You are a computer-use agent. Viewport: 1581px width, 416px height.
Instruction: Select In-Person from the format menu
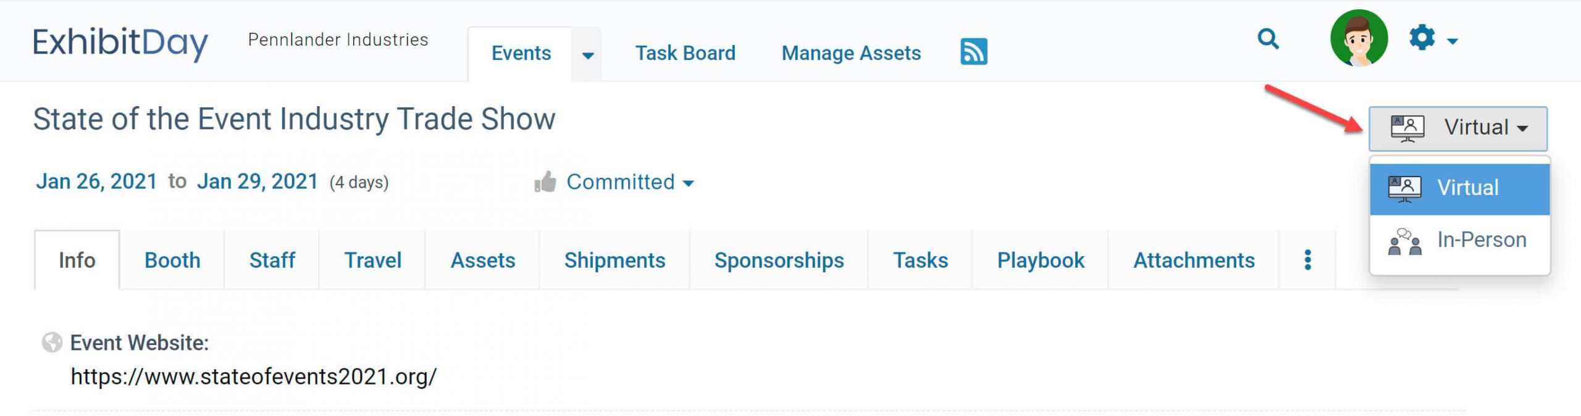click(x=1459, y=240)
